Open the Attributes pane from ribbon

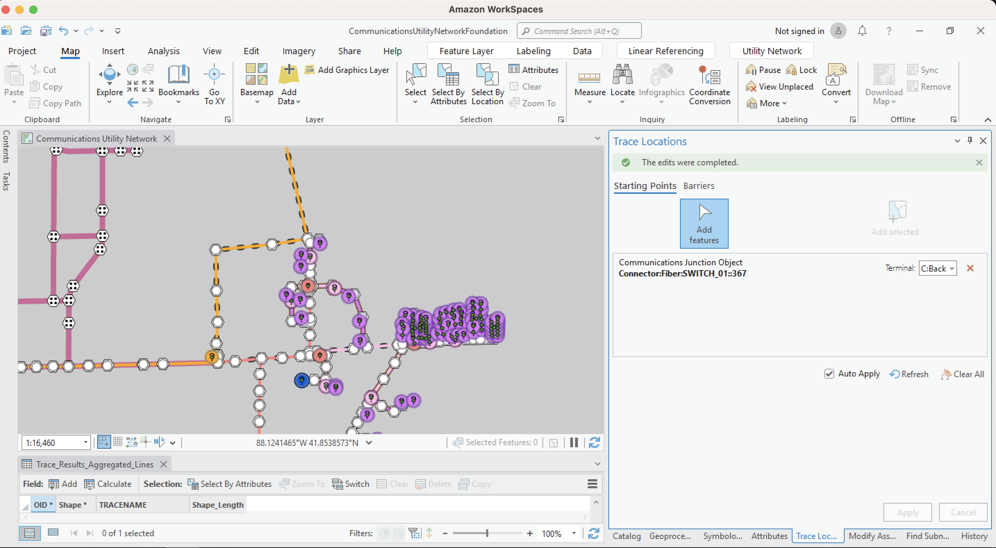(x=533, y=70)
